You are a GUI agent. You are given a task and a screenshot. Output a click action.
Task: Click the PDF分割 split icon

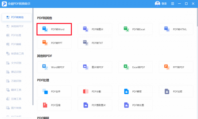point(86,91)
